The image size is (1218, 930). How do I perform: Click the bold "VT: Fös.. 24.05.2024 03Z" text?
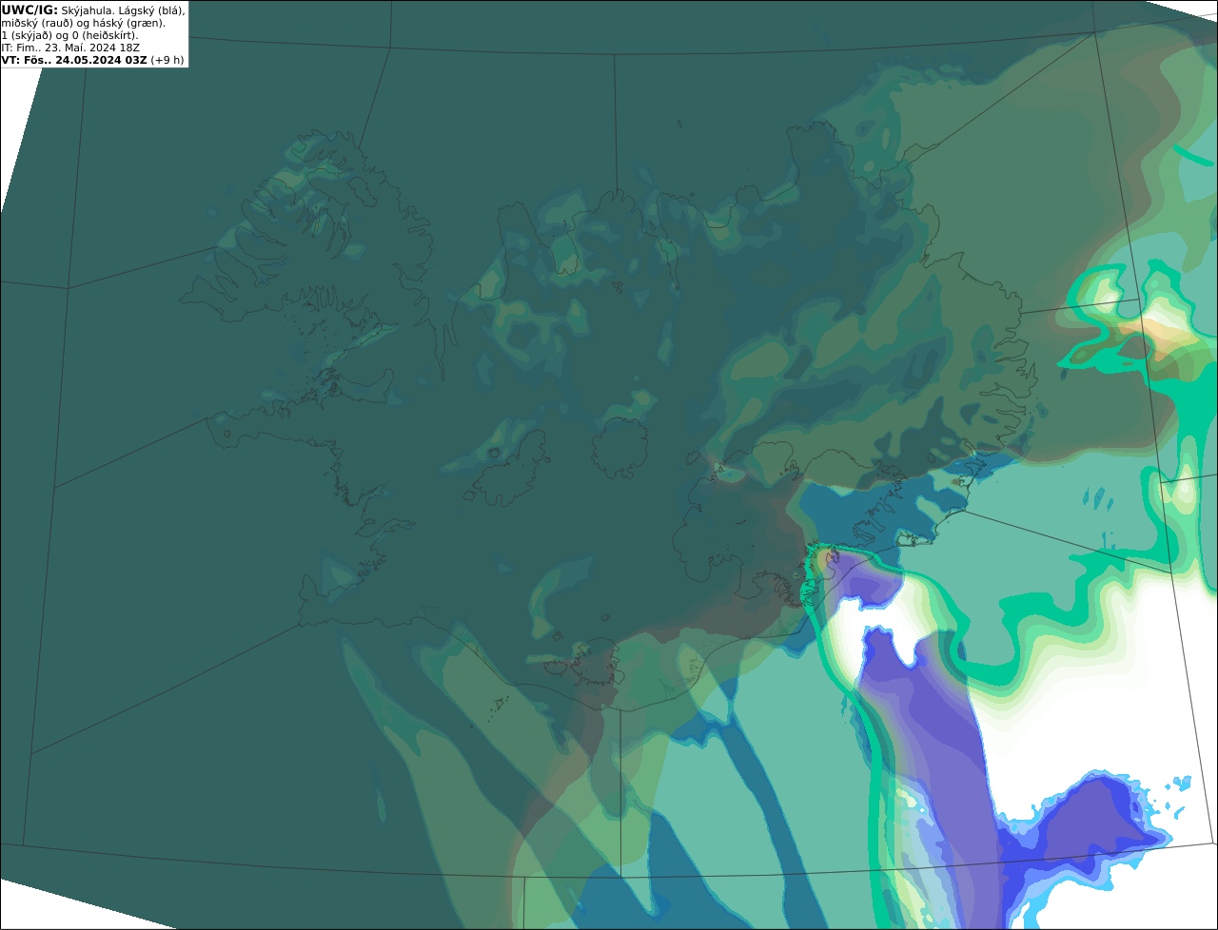click(x=74, y=60)
